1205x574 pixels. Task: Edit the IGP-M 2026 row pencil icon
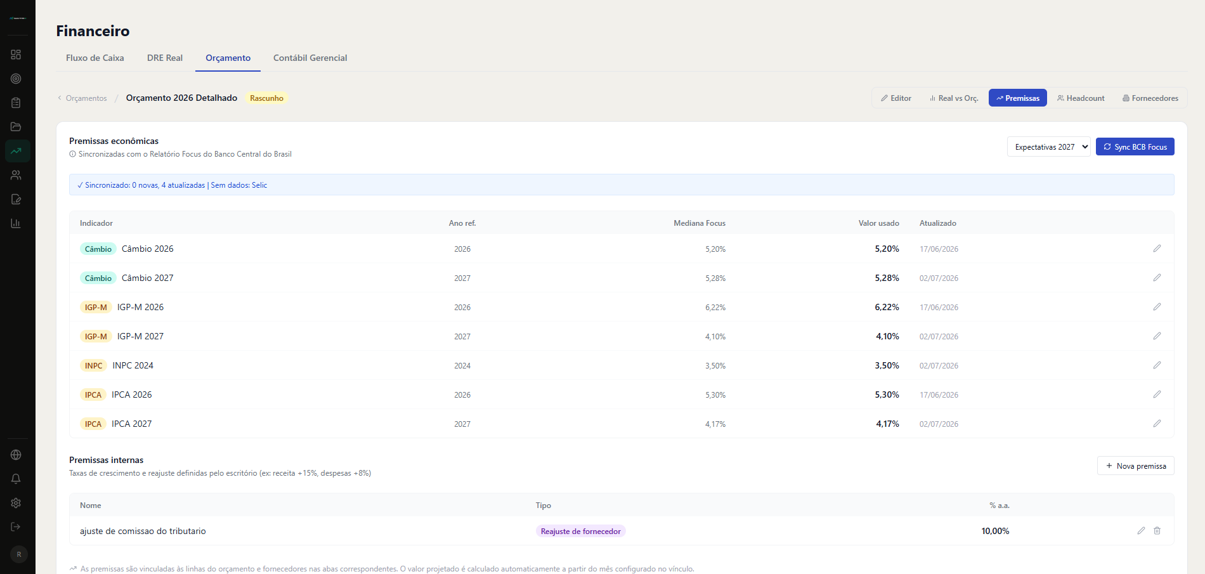click(1157, 307)
